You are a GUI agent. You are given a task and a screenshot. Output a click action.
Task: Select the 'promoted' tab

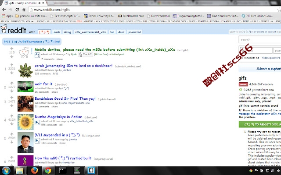tap(135, 32)
